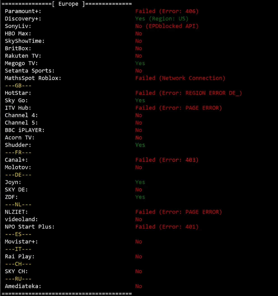Click the HotStar region error text

point(188,93)
